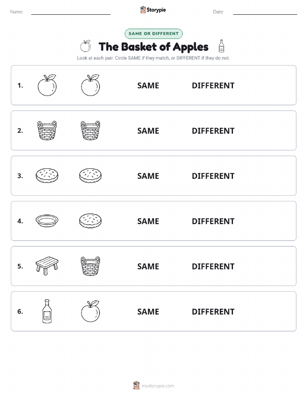Select the wooden stool in row 5
This screenshot has width=307, height=398.
47,266
